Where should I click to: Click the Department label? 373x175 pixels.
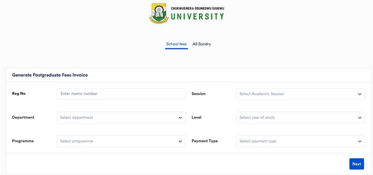click(x=23, y=117)
